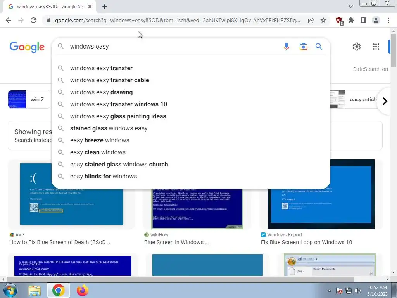This screenshot has height=298, width=397.
Task: Select the windows easyBSOD tab
Action: pyautogui.click(x=50, y=7)
